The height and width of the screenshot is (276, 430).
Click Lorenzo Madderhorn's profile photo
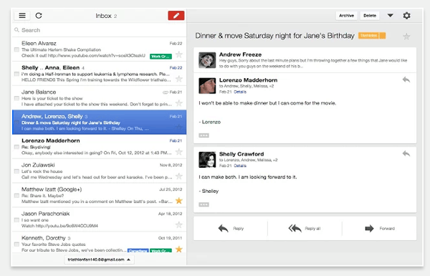click(x=207, y=86)
